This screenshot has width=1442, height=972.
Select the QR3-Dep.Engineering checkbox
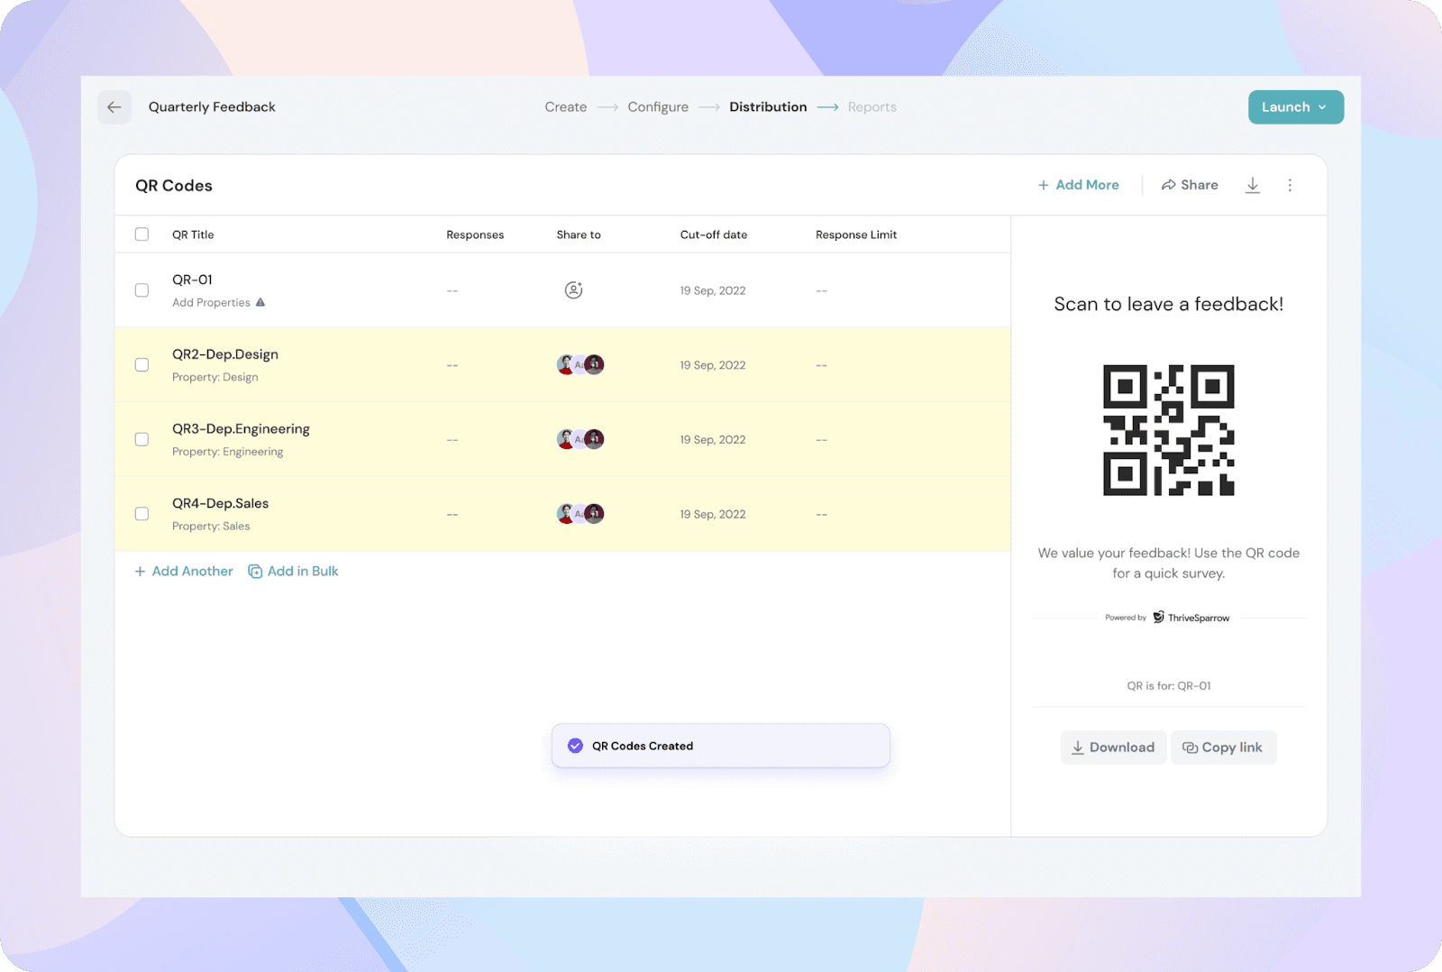[141, 440]
